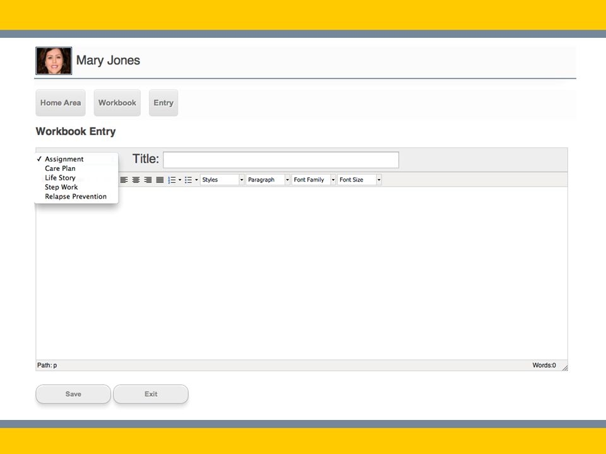Click the justify full icon
The width and height of the screenshot is (606, 454).
click(160, 180)
